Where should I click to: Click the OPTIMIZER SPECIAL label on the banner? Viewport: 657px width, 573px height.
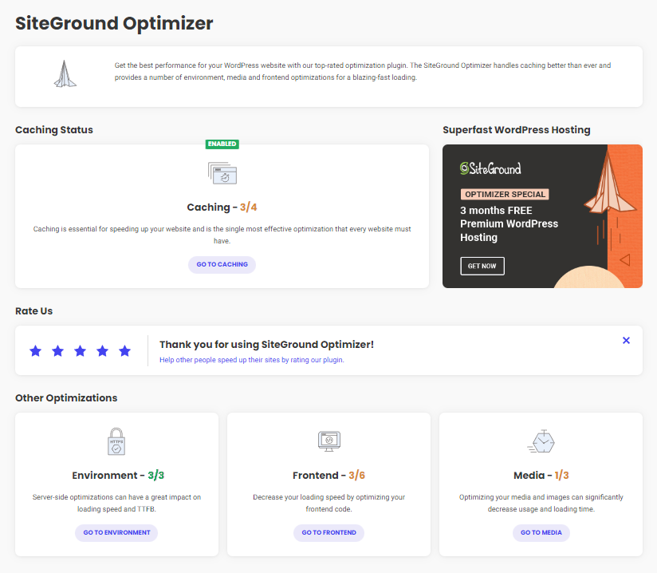click(505, 193)
